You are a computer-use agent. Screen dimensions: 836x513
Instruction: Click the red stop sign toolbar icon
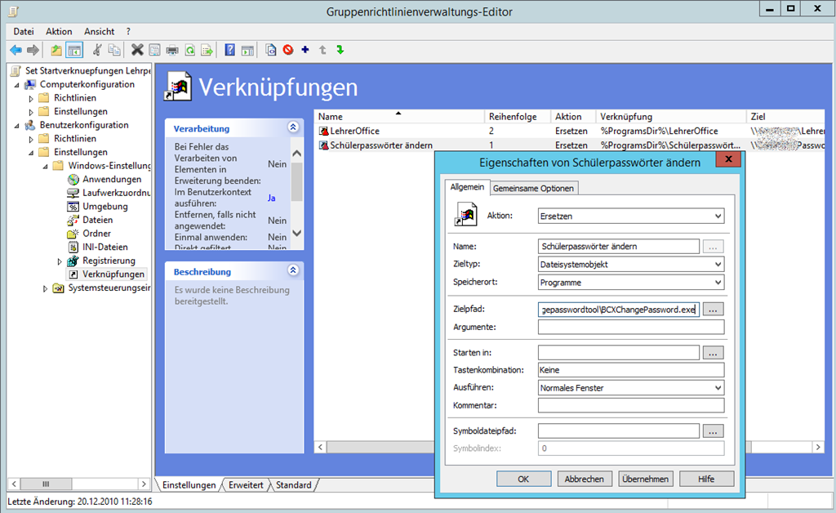point(288,51)
